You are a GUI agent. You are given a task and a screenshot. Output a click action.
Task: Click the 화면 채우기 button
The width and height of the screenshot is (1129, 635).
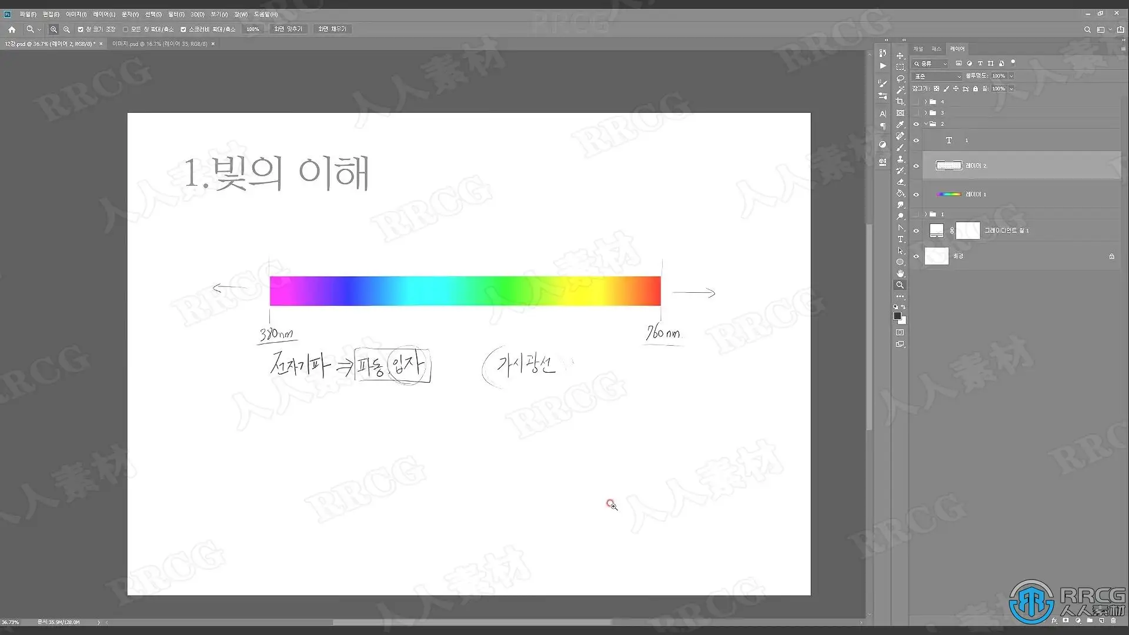point(332,29)
